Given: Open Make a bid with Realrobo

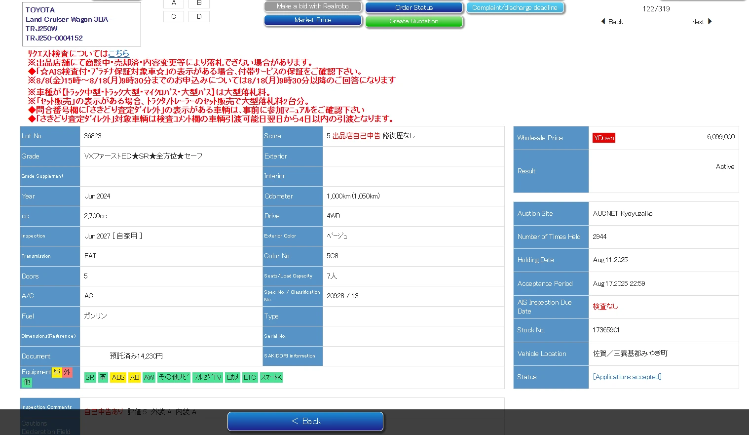Looking at the screenshot, I should [x=313, y=6].
